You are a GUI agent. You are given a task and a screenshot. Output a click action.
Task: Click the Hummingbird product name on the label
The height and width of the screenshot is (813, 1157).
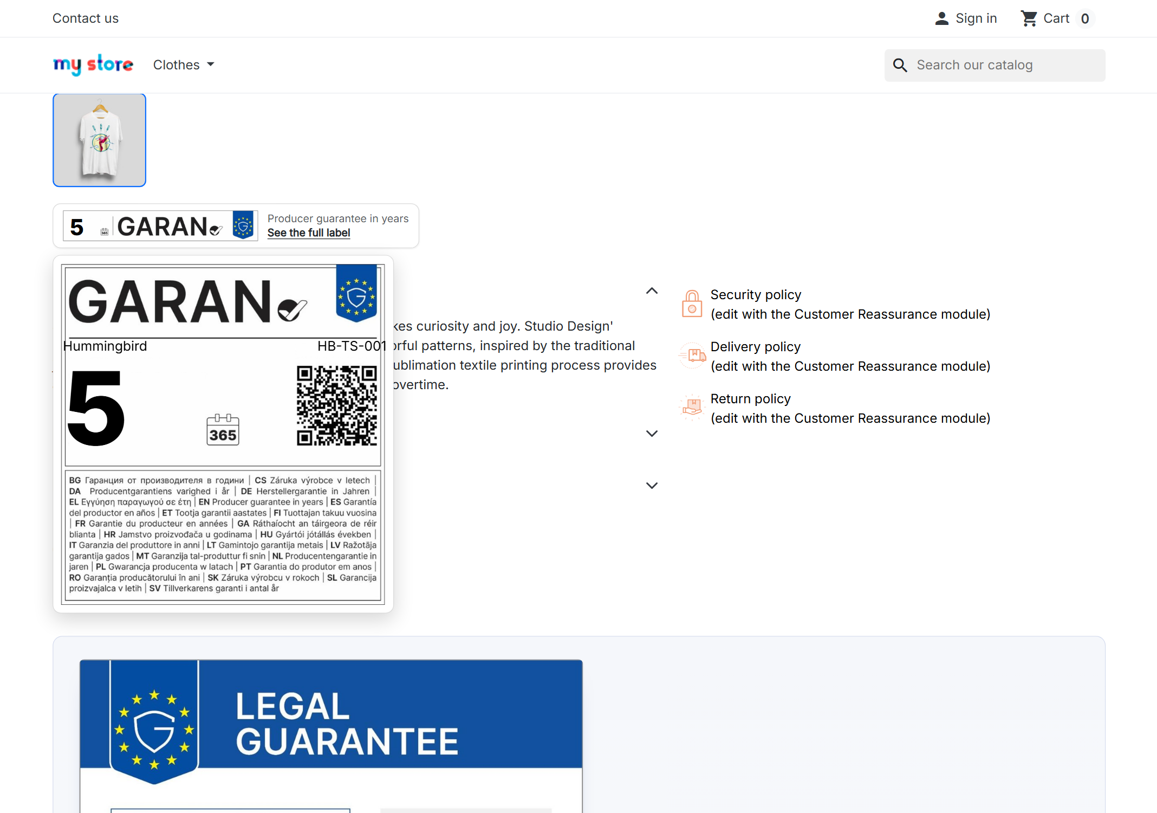[x=105, y=346]
